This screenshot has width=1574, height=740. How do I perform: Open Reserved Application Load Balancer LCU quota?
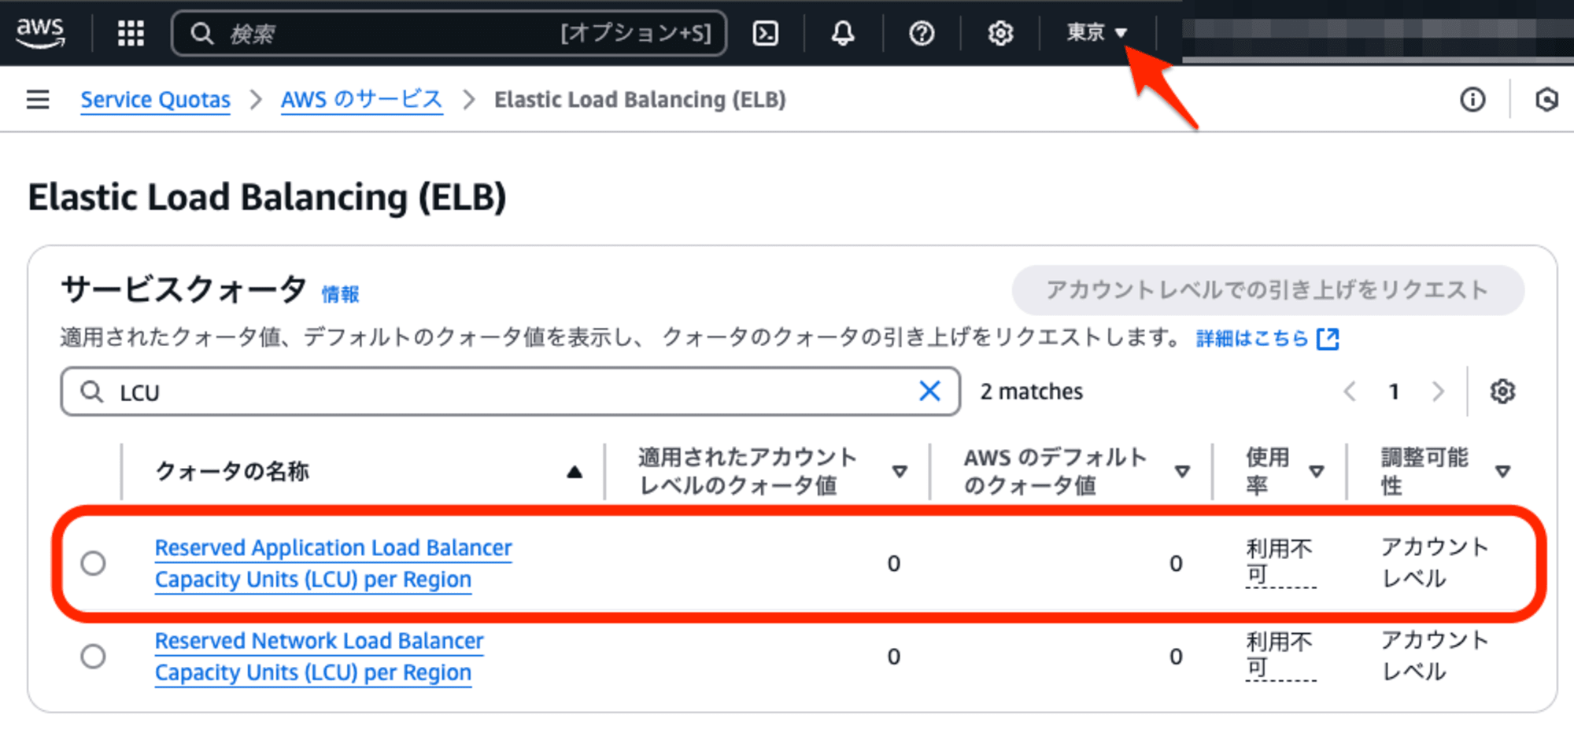point(333,563)
